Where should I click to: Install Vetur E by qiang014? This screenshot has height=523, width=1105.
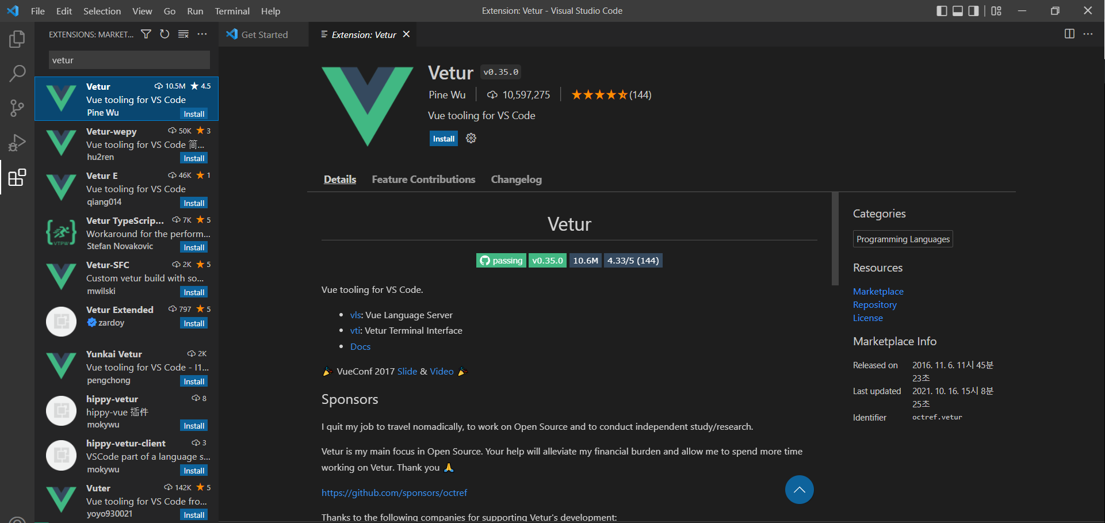click(194, 203)
